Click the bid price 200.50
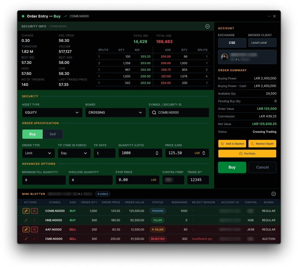The image size is (298, 268). click(146, 76)
